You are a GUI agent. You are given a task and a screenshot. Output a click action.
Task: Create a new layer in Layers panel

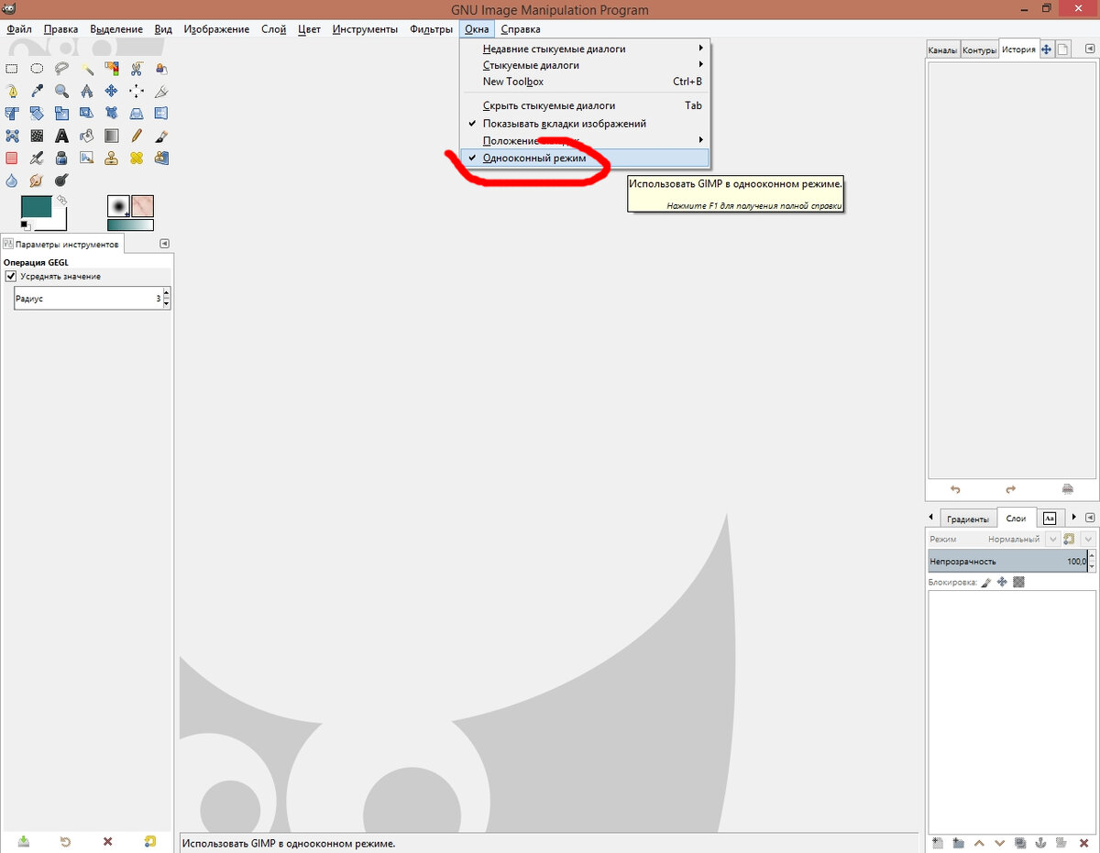(x=937, y=842)
